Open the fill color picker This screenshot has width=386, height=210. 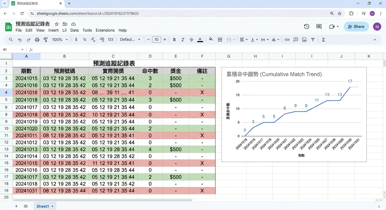(x=211, y=39)
